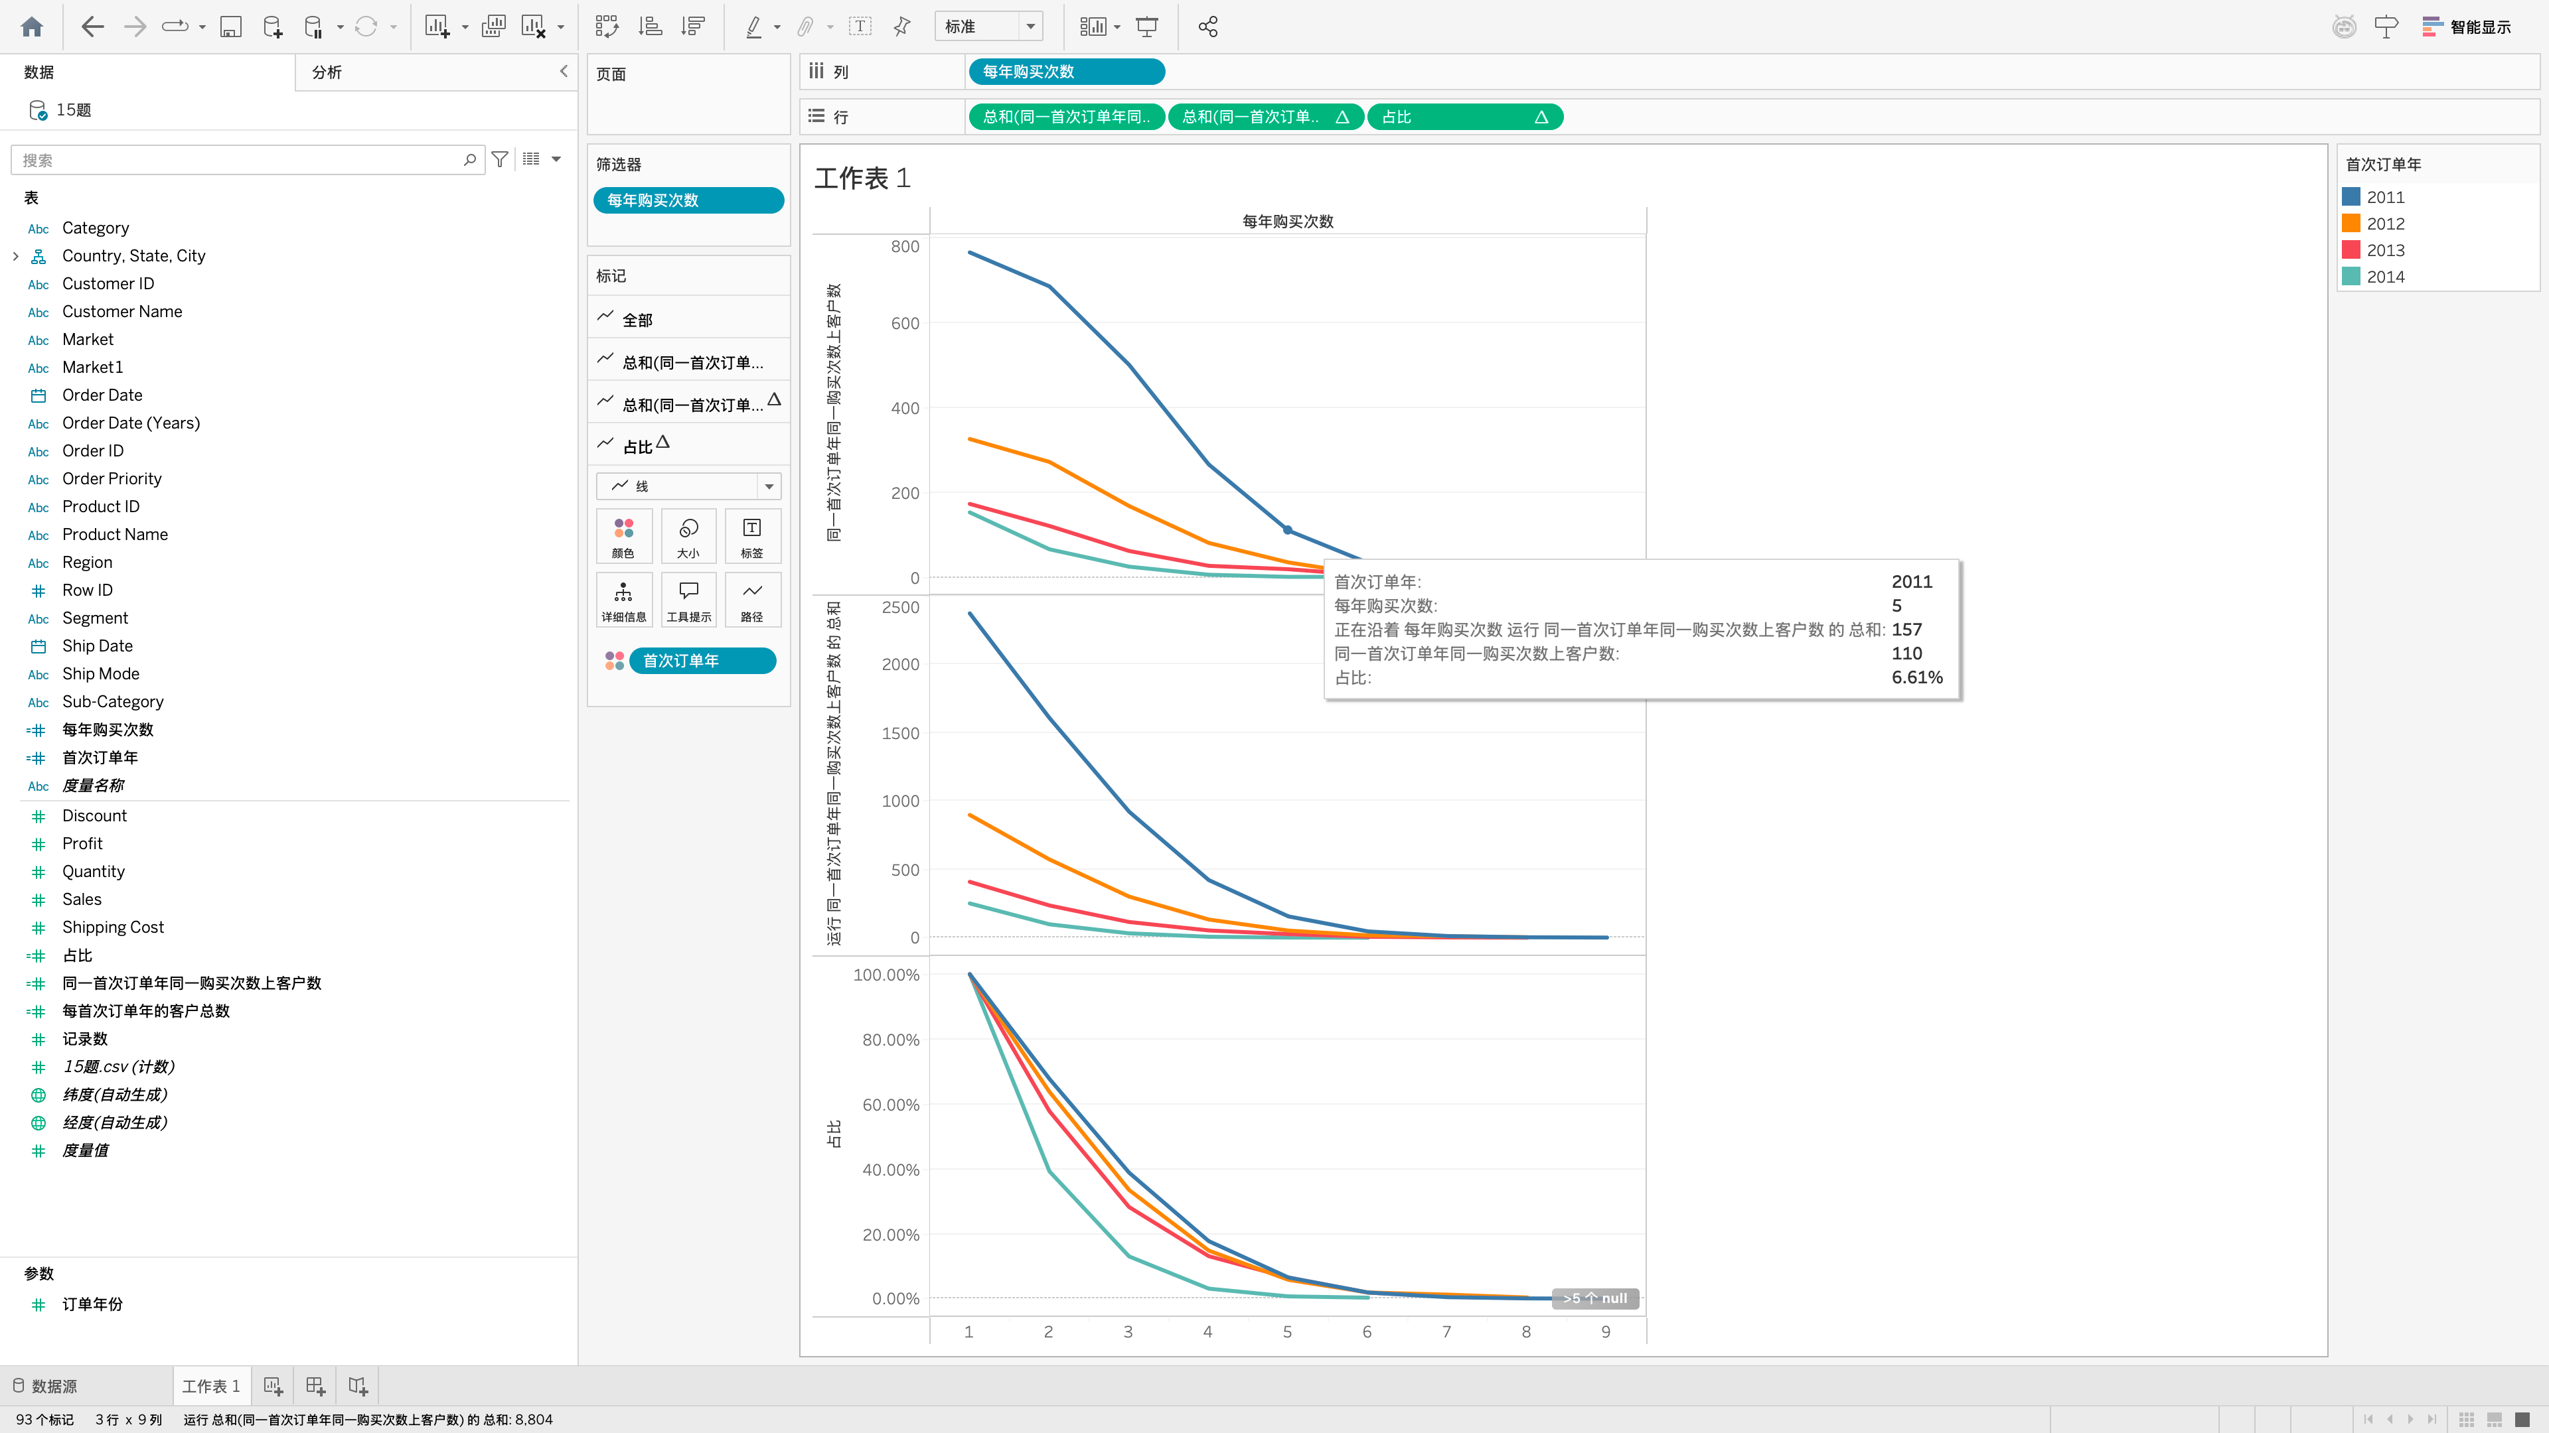Click the Tableau home icon

[32, 27]
